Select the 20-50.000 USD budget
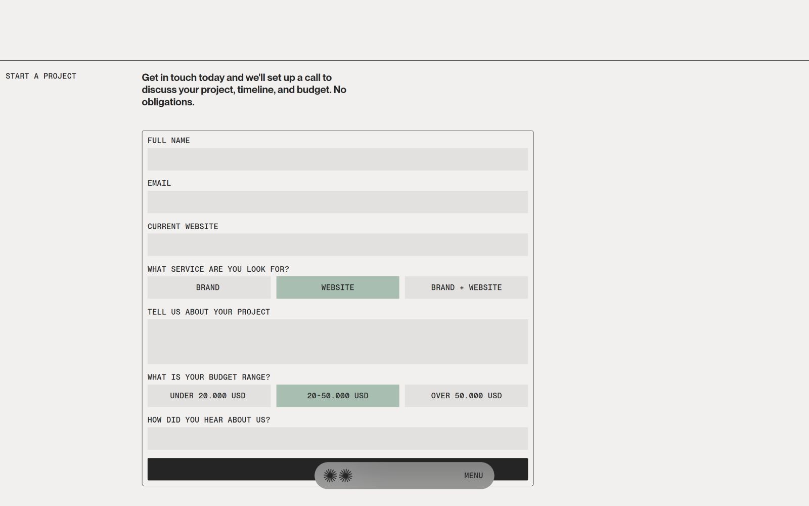 click(338, 396)
